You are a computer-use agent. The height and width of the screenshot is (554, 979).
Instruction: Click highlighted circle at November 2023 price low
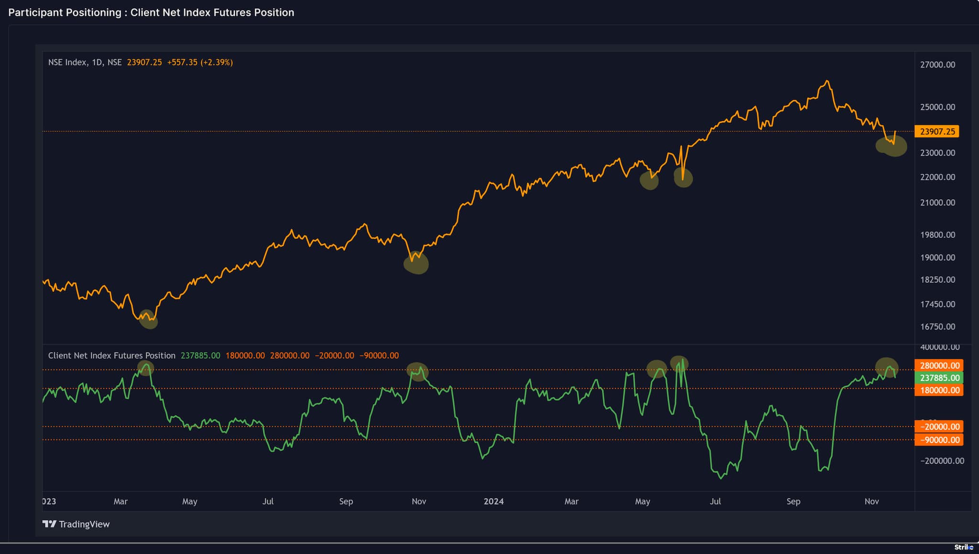[x=416, y=263]
